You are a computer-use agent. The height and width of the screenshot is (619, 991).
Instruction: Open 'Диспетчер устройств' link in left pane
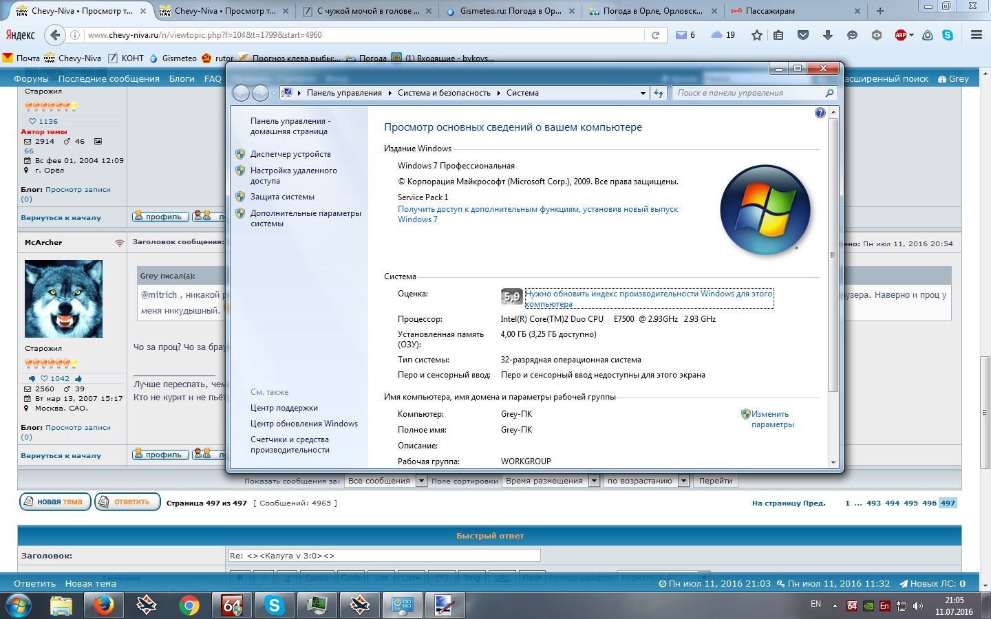point(290,154)
